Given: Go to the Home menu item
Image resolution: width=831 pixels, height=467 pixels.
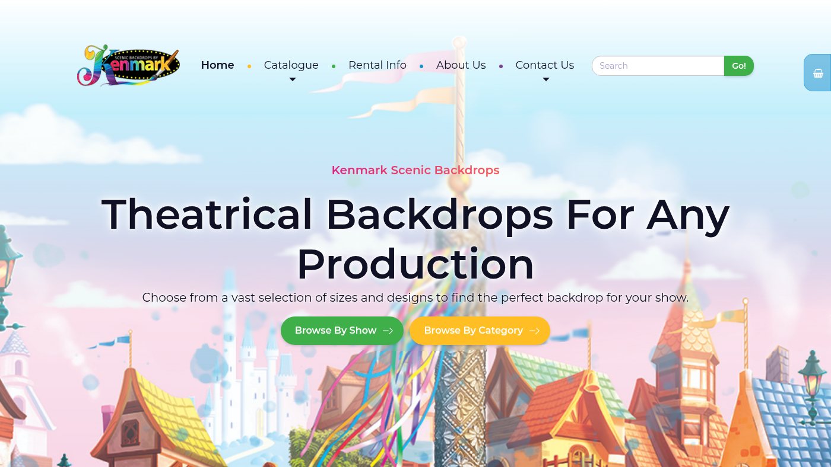Looking at the screenshot, I should pos(217,65).
